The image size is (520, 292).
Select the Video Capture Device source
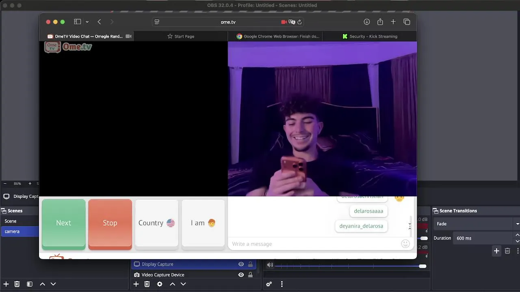(x=193, y=275)
